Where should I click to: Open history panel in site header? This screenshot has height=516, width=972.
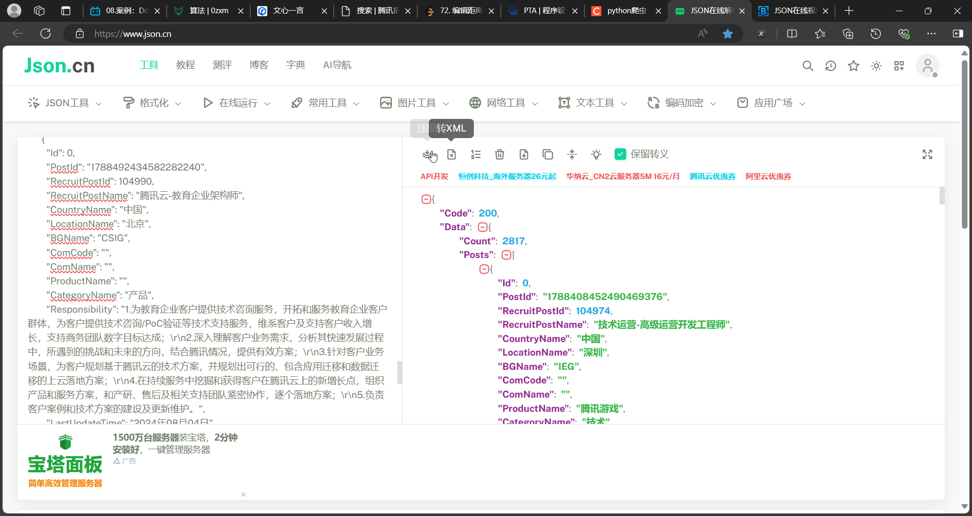pos(830,66)
